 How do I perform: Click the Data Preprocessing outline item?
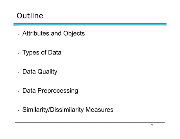50,91
